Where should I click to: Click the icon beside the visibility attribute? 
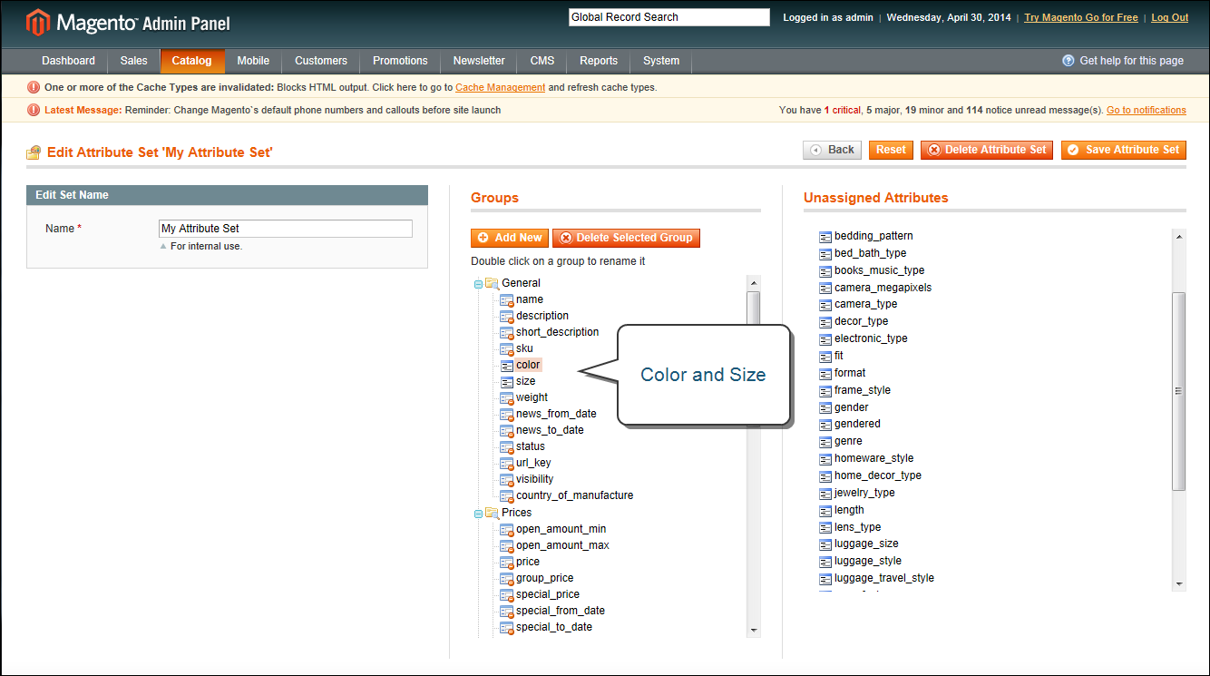[507, 479]
